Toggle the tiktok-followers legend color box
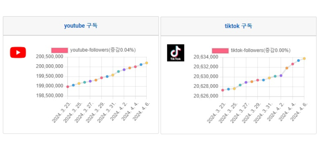 [220, 51]
